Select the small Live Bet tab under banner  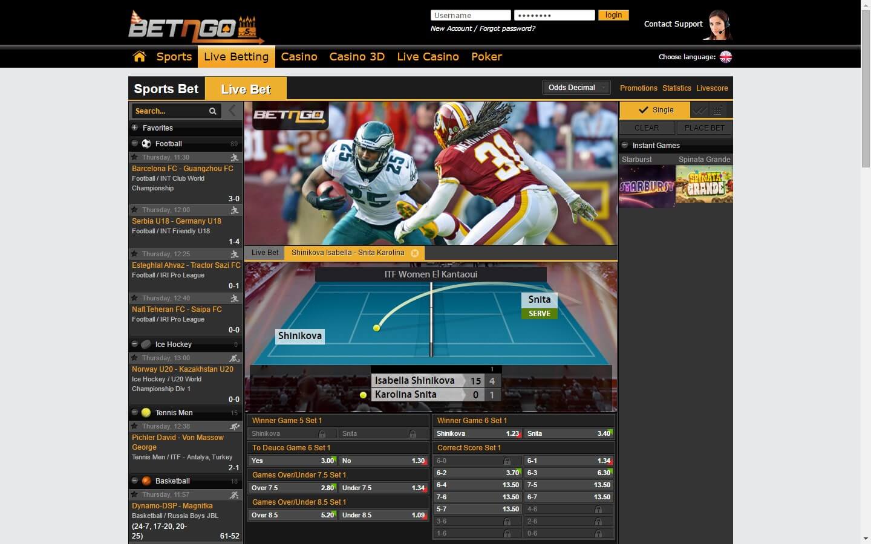[265, 253]
